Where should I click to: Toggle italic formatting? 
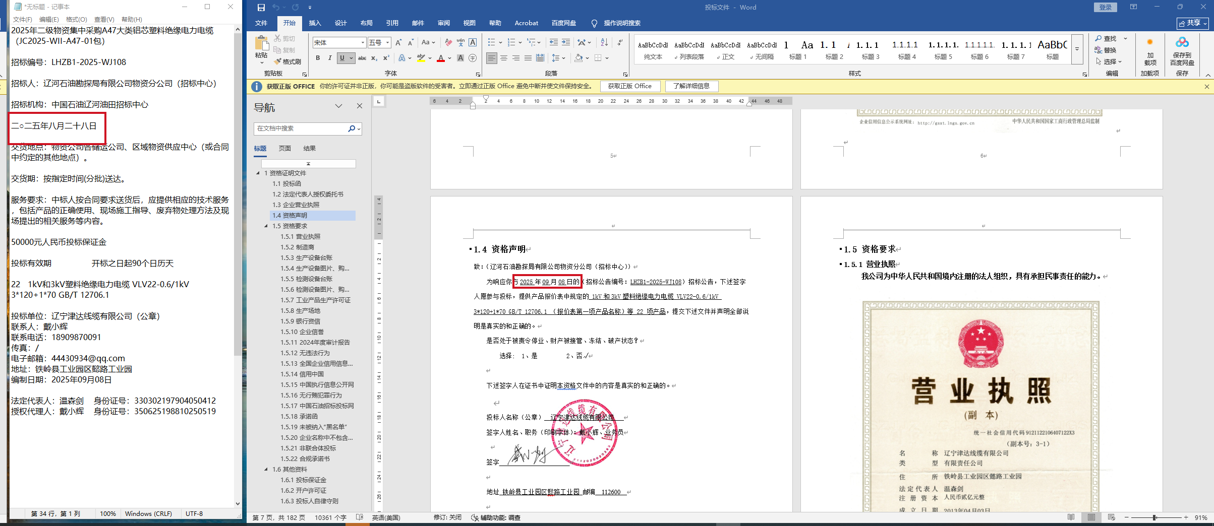(330, 58)
